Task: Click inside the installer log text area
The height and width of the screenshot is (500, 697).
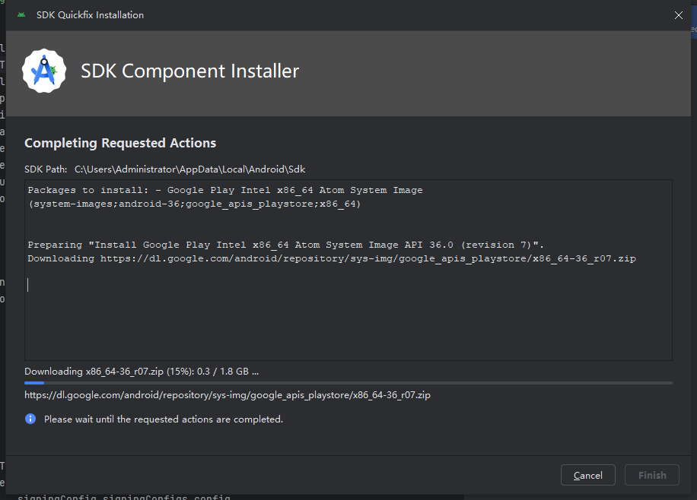Action: (x=348, y=319)
